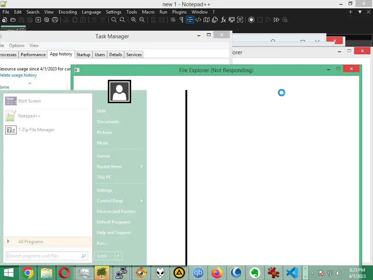The height and width of the screenshot is (280, 373).
Task: Switch to Performance tab in Task Manager
Action: (33, 55)
